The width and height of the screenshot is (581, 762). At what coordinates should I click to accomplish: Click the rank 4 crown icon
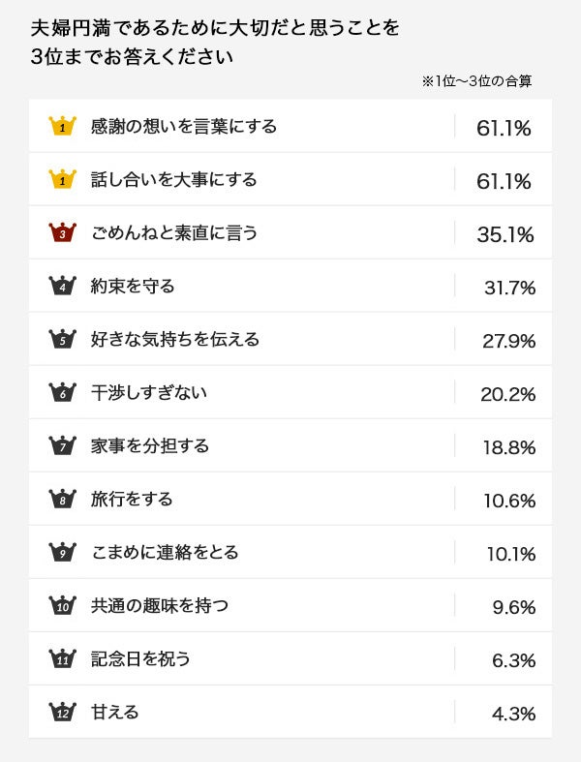click(x=62, y=286)
